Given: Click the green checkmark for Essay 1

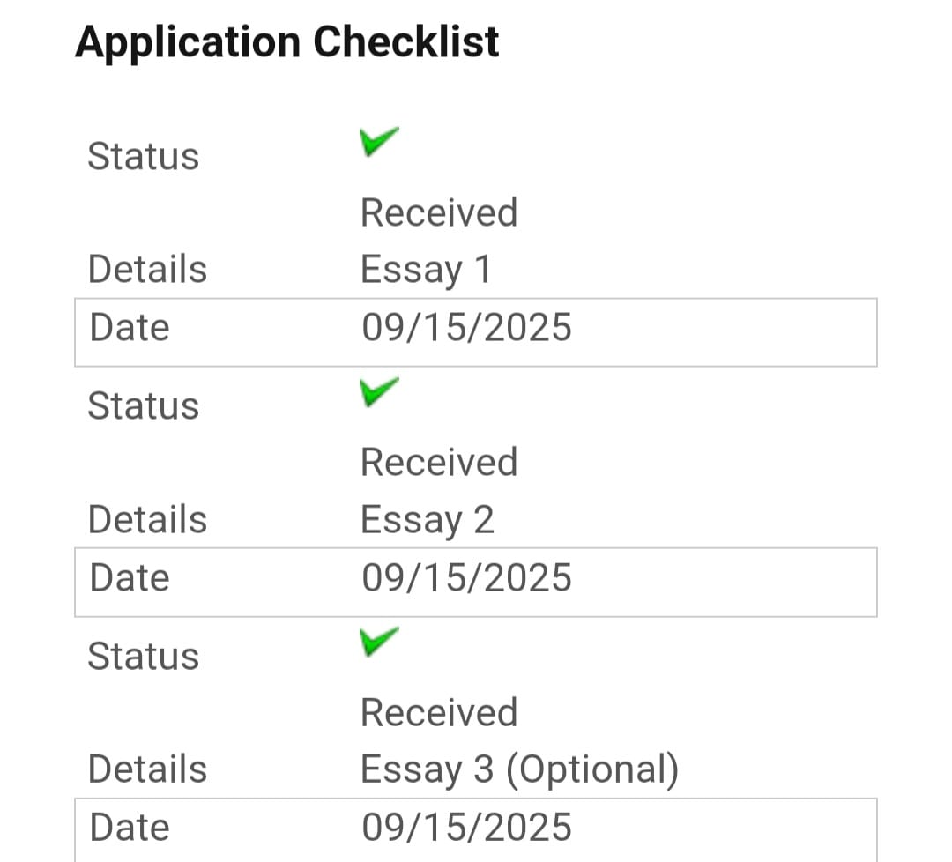Looking at the screenshot, I should click(x=379, y=141).
